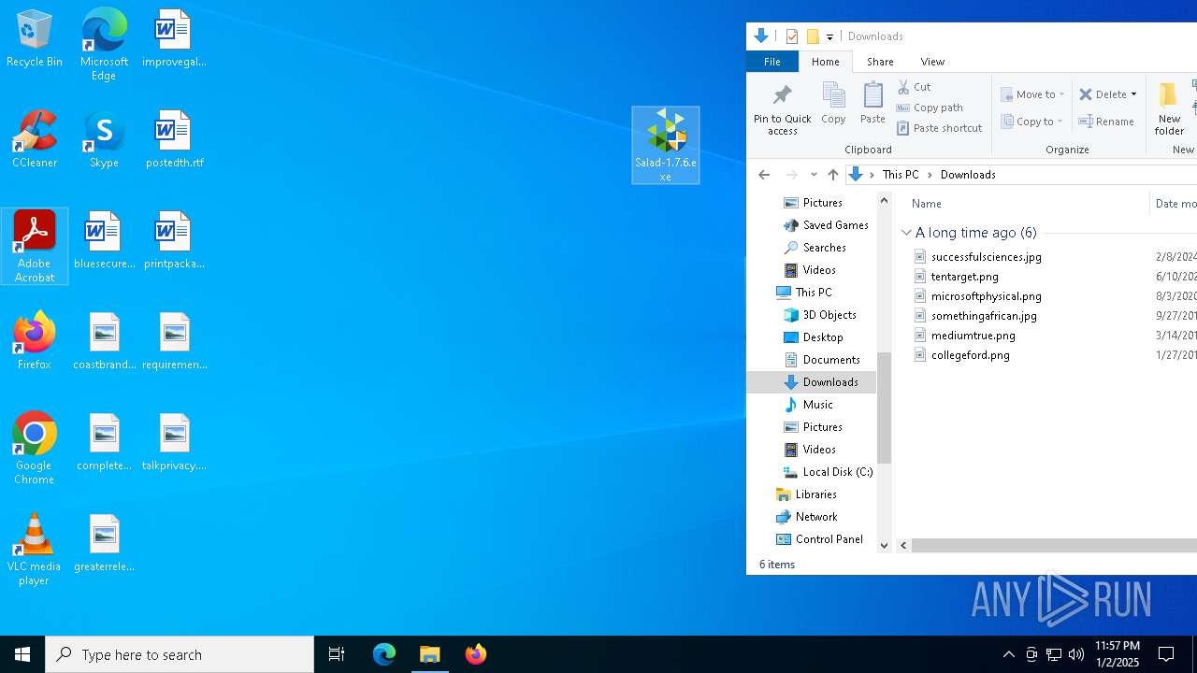Click the taskbar search box
The height and width of the screenshot is (673, 1197).
(x=180, y=654)
